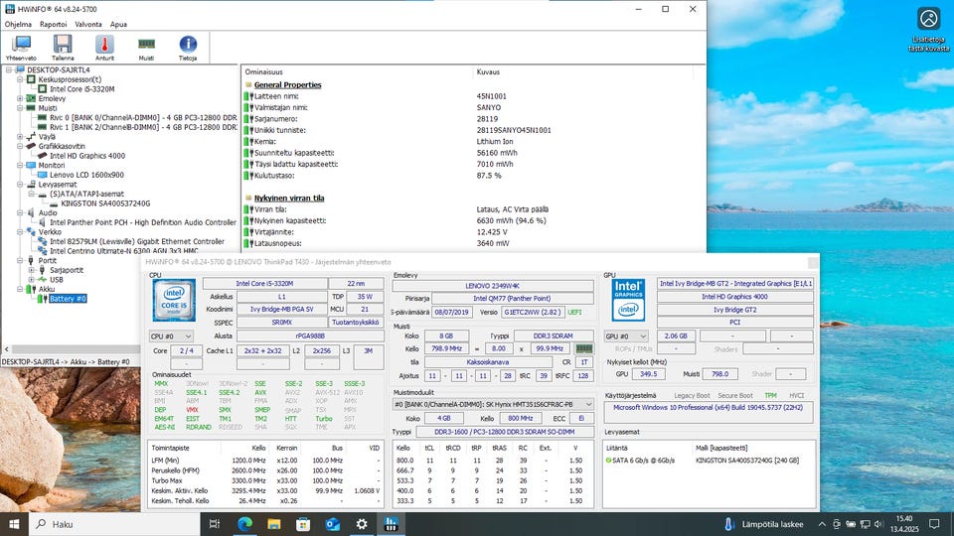Image resolution: width=954 pixels, height=536 pixels.
Task: Expand the Sarjaportit node under Portit
Action: pyautogui.click(x=32, y=269)
